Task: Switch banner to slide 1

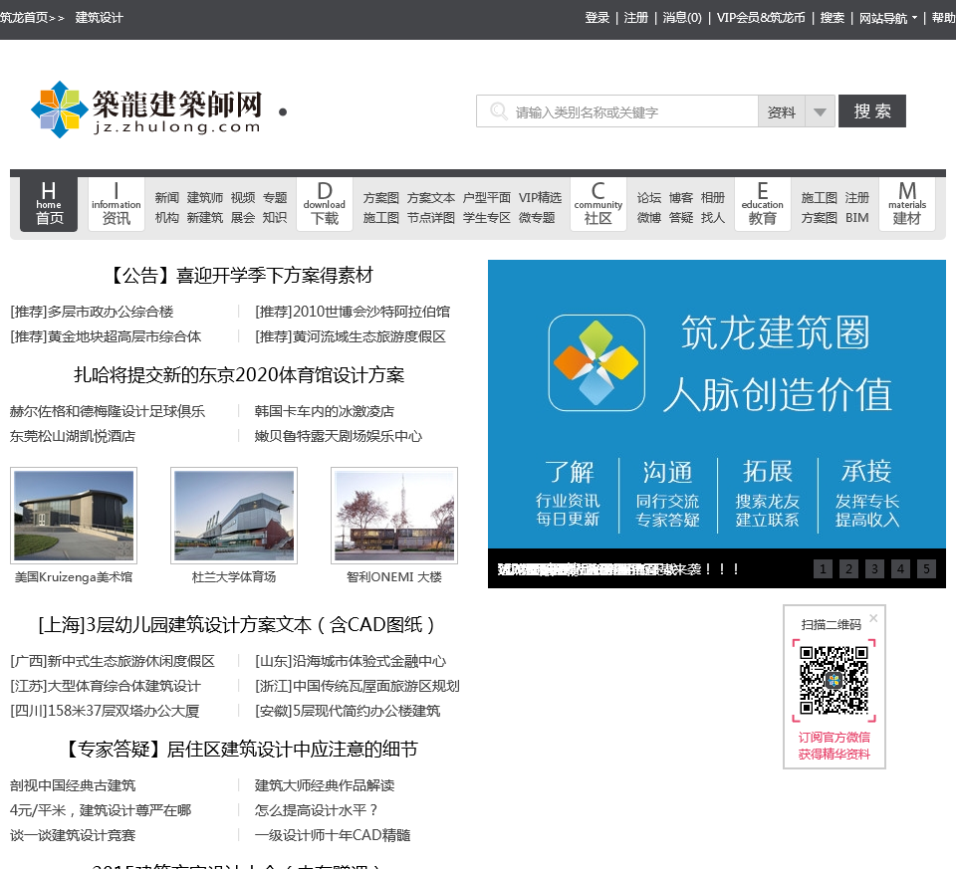Action: click(x=823, y=569)
